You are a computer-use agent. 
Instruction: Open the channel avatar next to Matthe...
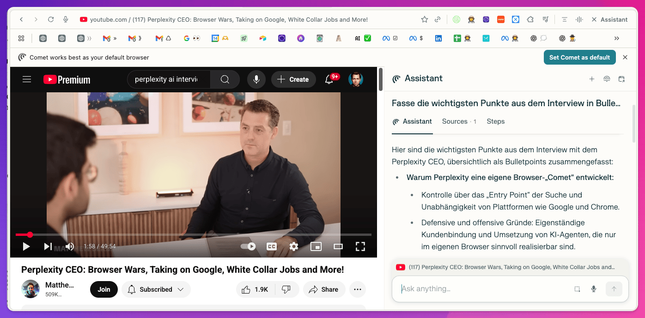point(30,289)
